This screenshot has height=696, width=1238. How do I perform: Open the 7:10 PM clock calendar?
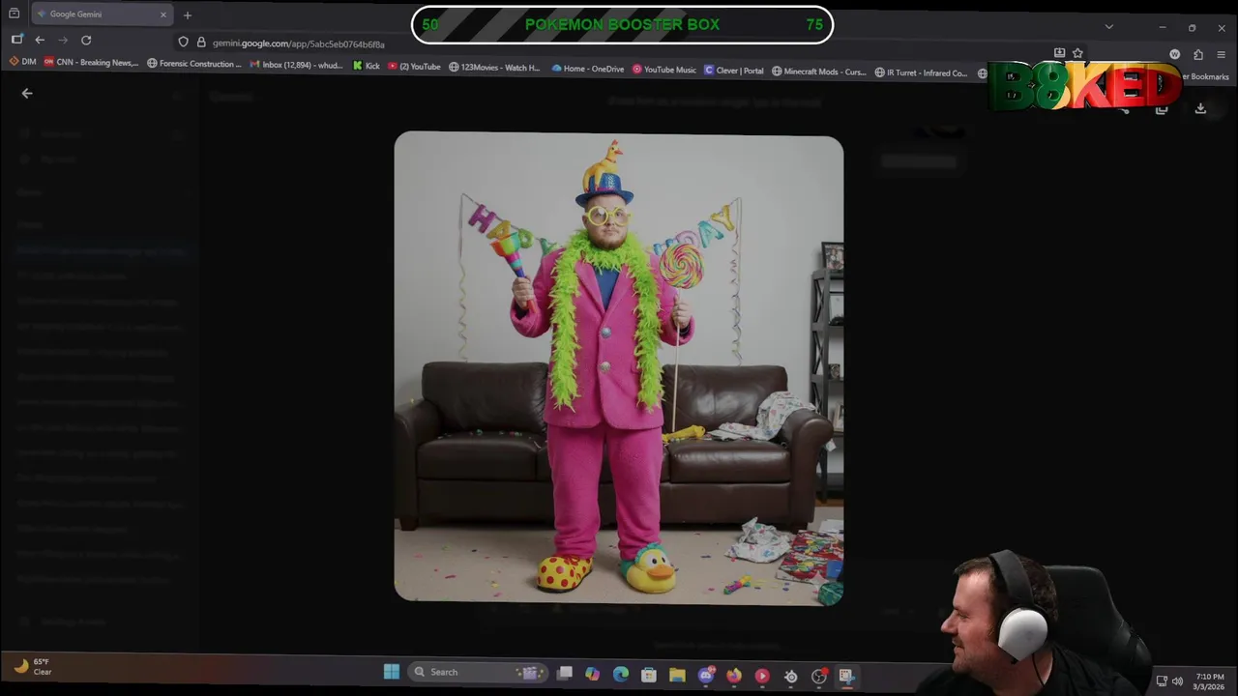[x=1209, y=681]
